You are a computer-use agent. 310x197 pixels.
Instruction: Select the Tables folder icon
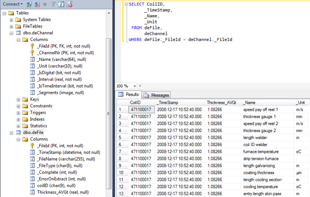click(x=11, y=13)
